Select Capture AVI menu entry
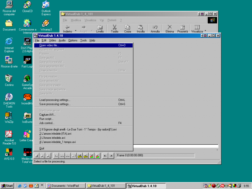The image size is (252, 189). click(x=83, y=115)
